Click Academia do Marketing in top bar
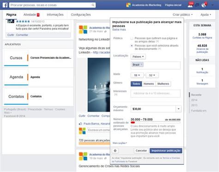 (x=146, y=5)
